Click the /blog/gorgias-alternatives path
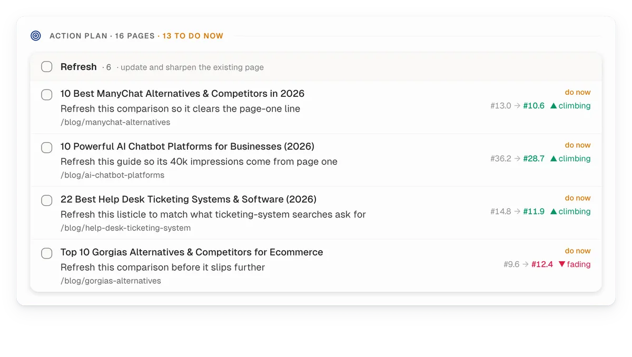632x357 pixels. click(x=111, y=281)
